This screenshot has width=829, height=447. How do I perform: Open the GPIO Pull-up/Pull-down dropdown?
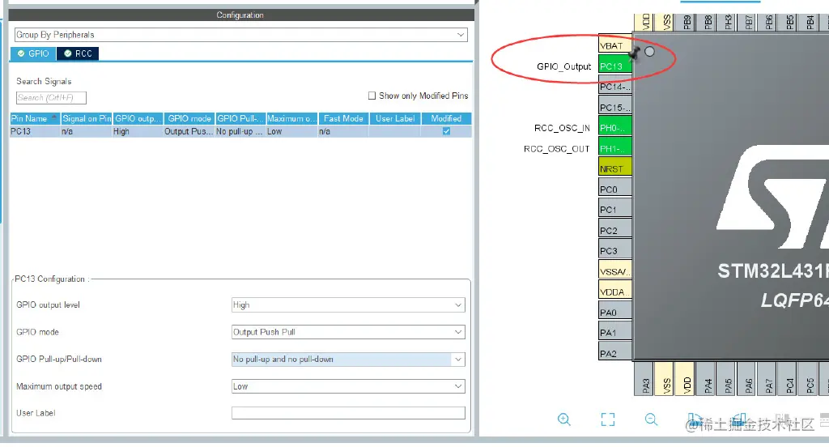(348, 360)
